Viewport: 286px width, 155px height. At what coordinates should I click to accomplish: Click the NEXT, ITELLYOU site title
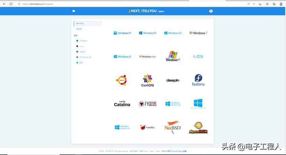(144, 11)
